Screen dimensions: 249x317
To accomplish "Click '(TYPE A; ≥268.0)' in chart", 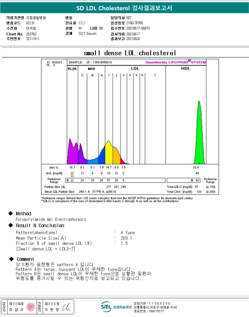I will point(104,192).
